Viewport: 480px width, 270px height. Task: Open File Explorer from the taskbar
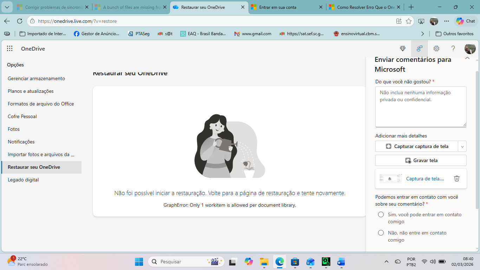click(x=264, y=262)
